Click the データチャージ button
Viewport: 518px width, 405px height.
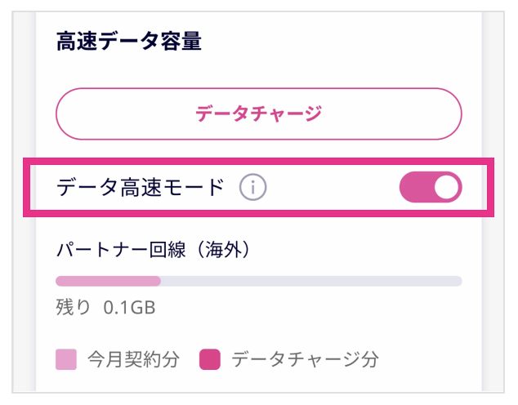[259, 113]
